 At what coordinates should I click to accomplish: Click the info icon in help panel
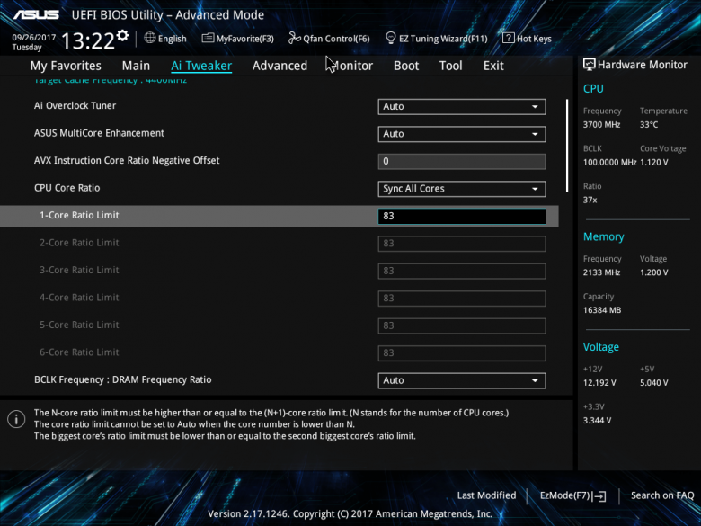point(16,419)
